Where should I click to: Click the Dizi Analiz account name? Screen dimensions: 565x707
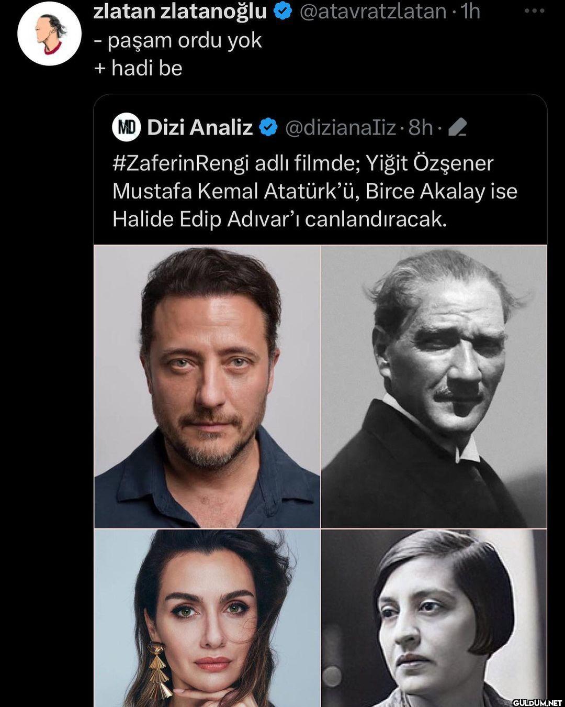(200, 127)
